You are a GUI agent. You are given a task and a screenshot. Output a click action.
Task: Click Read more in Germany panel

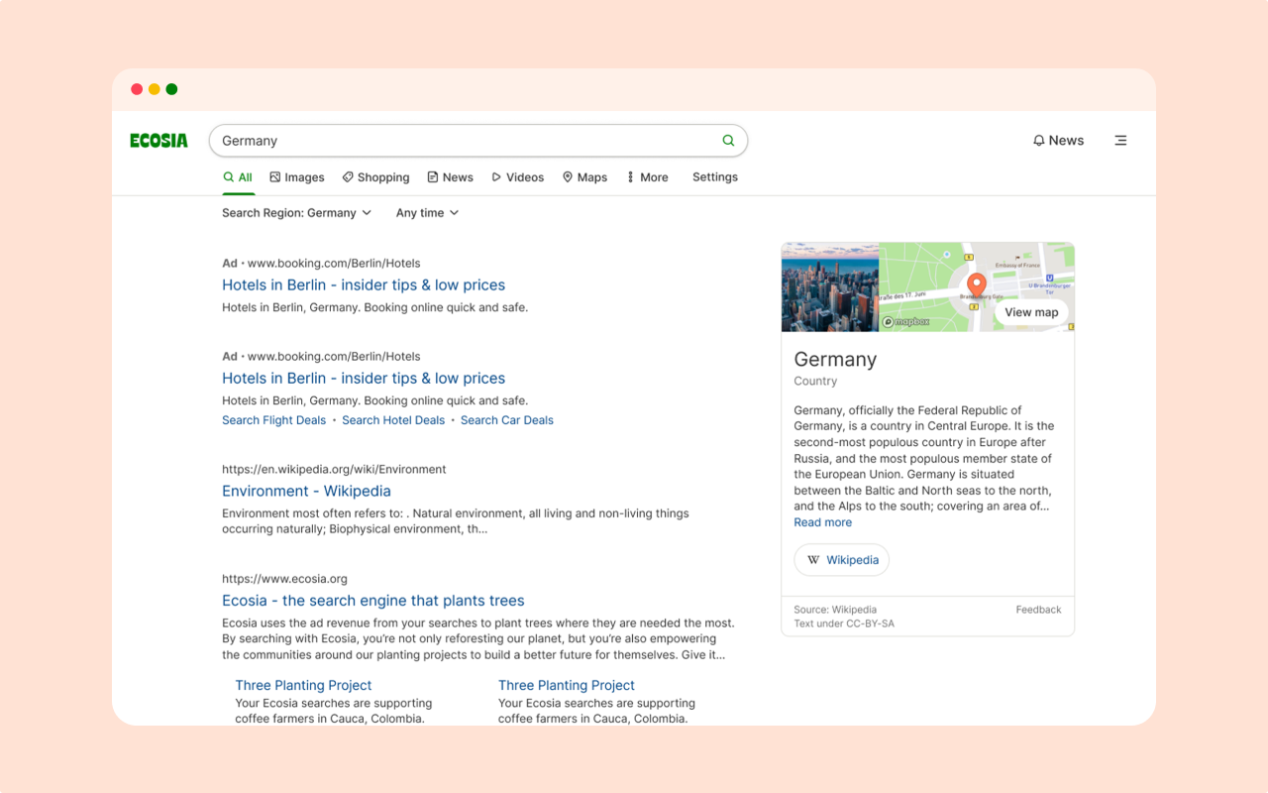[822, 522]
